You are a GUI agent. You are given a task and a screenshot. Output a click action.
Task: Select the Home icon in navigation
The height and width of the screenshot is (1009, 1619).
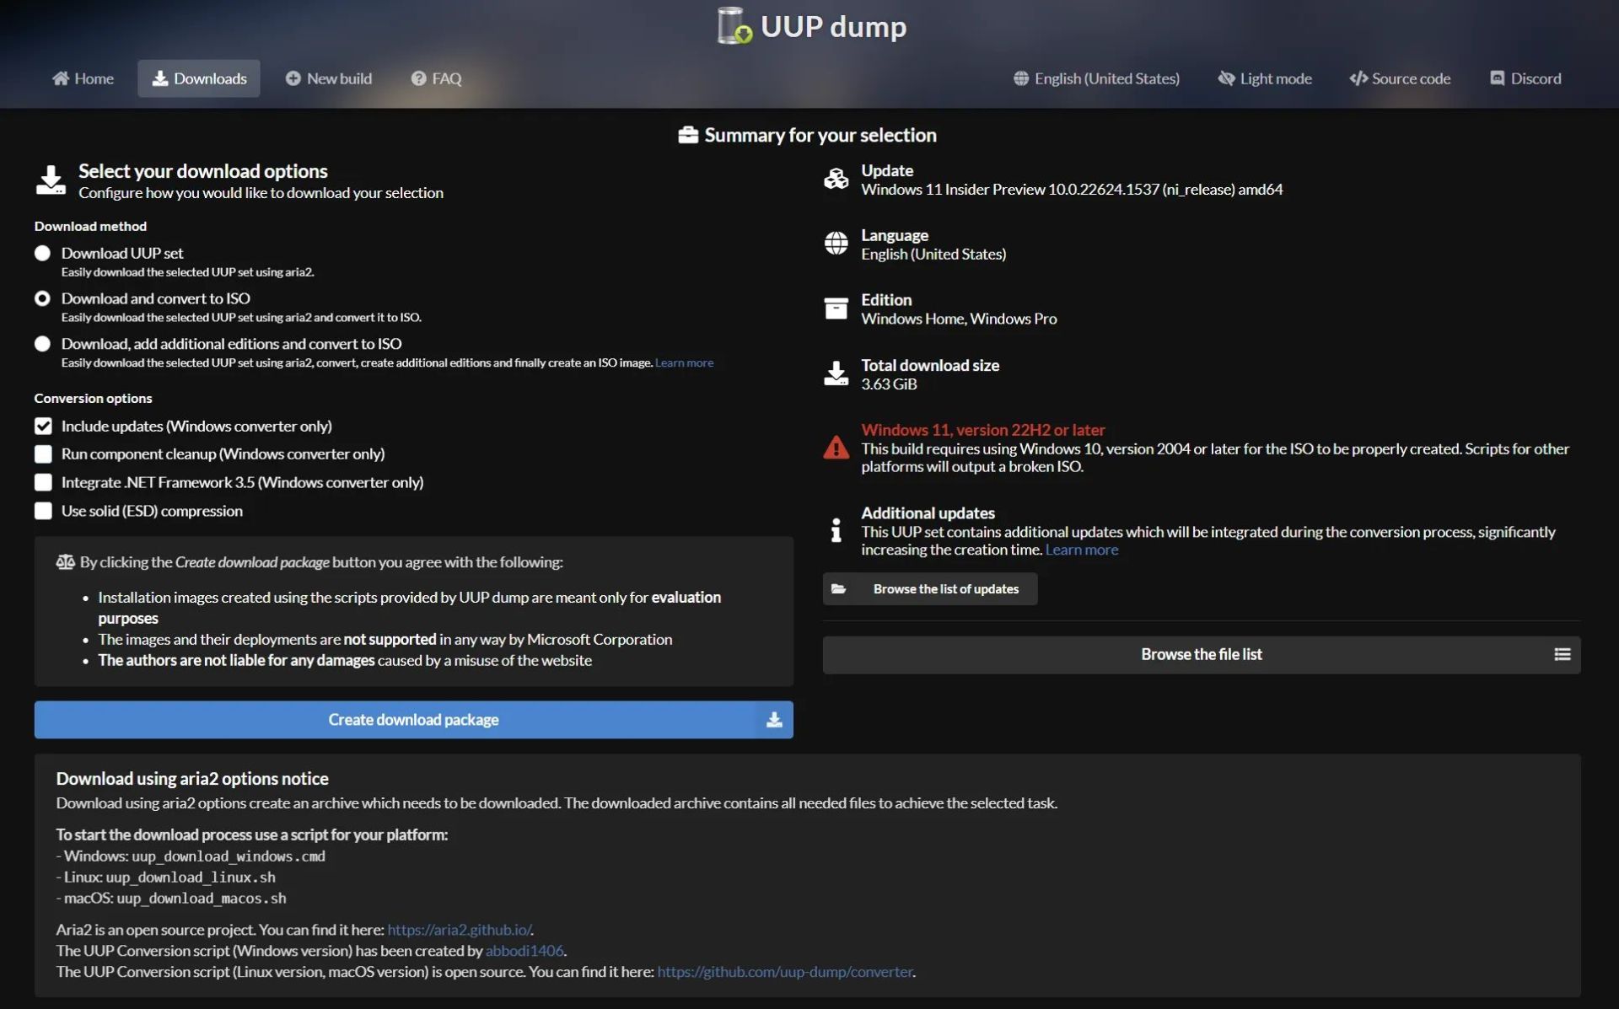point(62,78)
